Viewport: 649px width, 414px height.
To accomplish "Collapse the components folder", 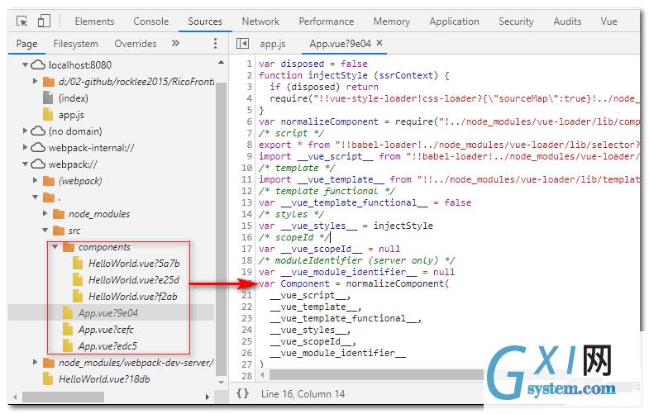I will pyautogui.click(x=55, y=247).
